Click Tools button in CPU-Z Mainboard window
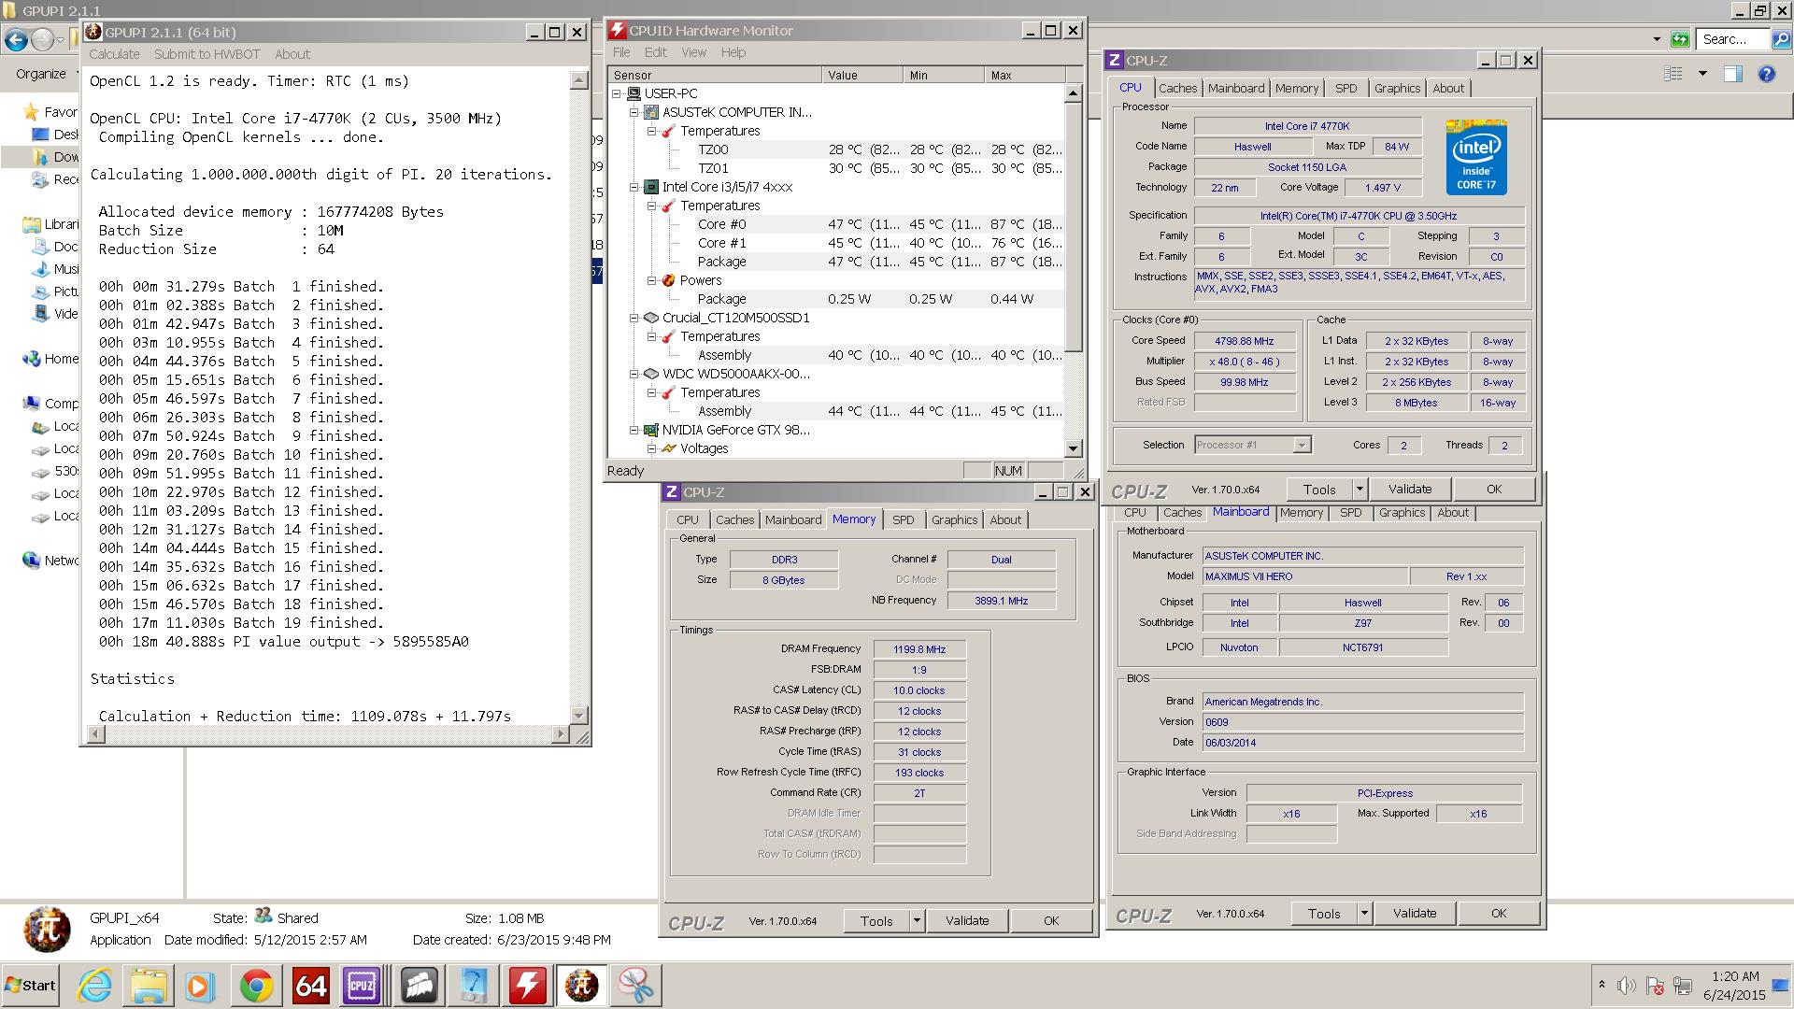This screenshot has width=1794, height=1009. [1324, 914]
